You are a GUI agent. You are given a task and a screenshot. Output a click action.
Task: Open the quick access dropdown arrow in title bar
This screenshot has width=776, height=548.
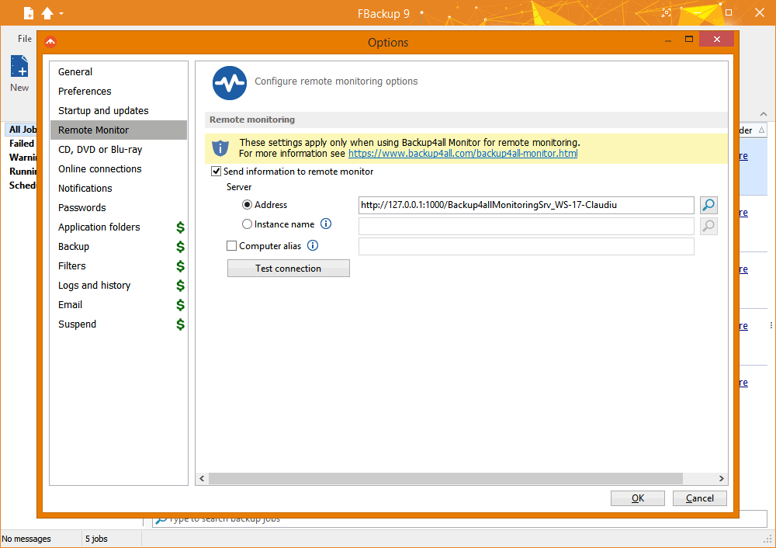coord(61,14)
